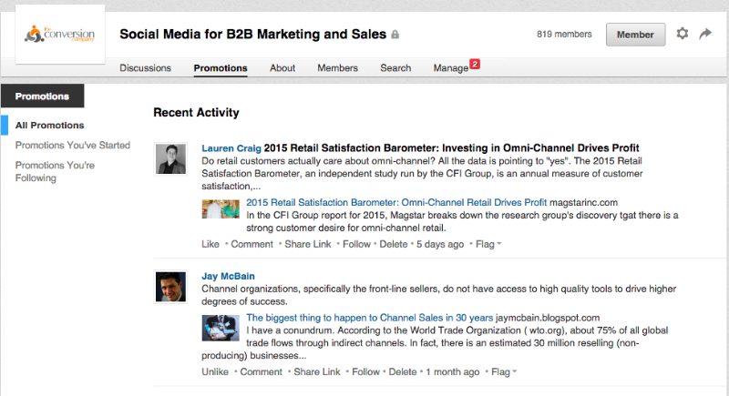The width and height of the screenshot is (729, 396).
Task: Open Jay McBain's profile photo
Action: click(x=170, y=287)
